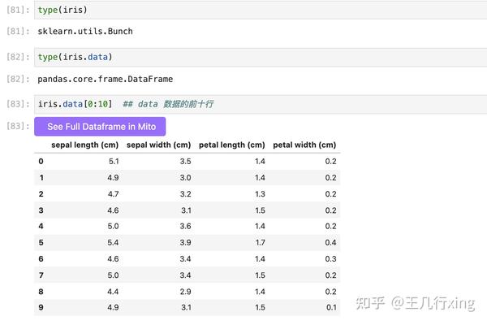Open See Full Dataframe in Mito
Screen dimensions: 487x325
100,126
